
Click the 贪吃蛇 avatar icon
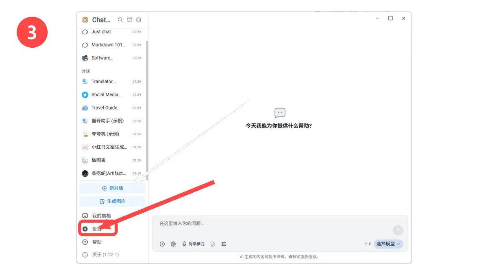(x=85, y=174)
